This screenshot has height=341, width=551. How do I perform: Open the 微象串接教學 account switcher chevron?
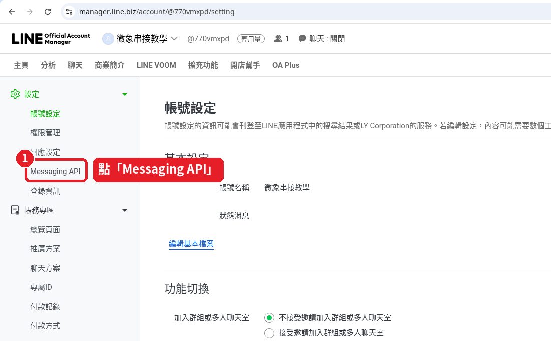(x=174, y=38)
